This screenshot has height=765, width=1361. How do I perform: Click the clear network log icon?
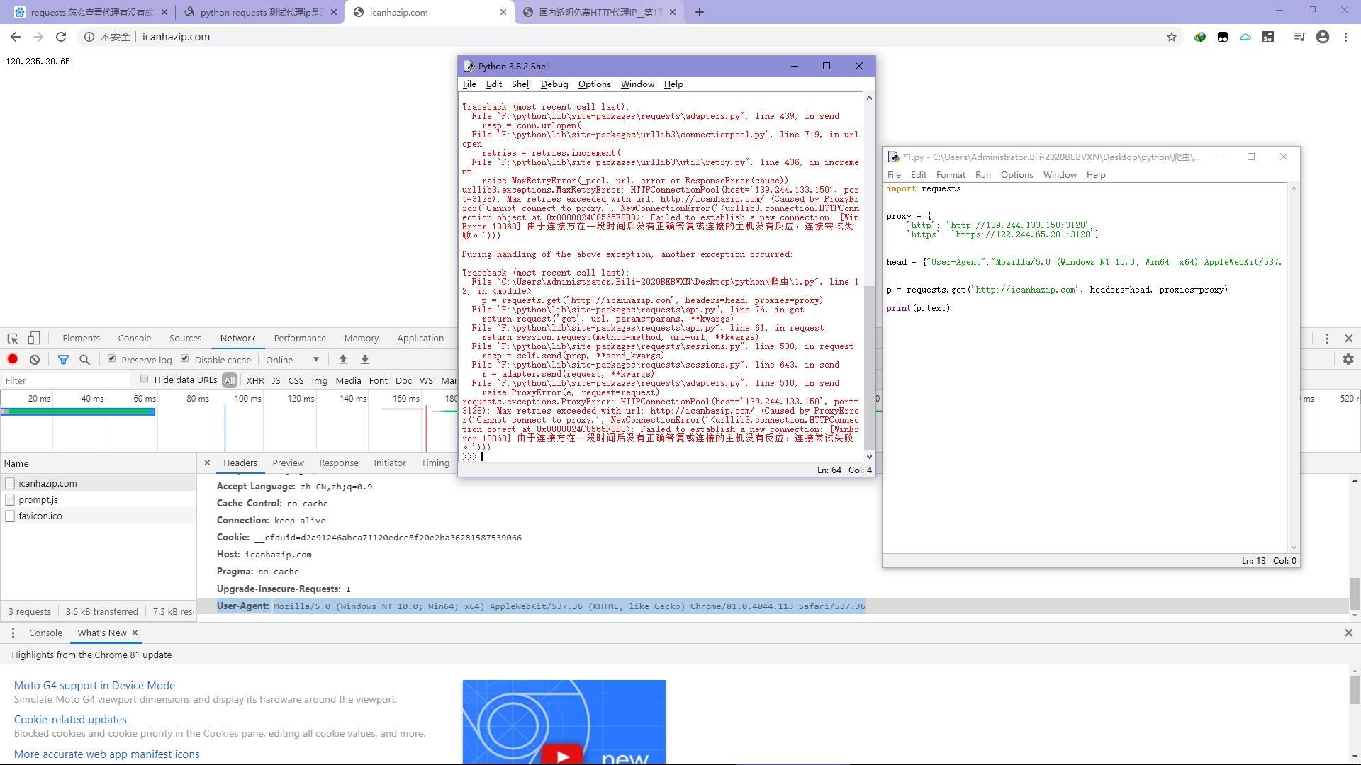(35, 360)
